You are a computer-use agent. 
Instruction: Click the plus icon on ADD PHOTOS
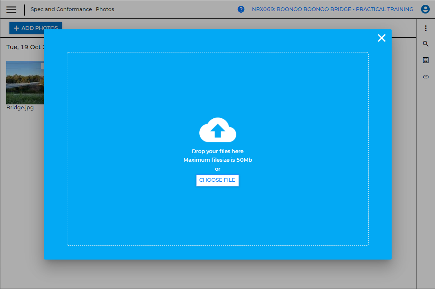(16, 28)
